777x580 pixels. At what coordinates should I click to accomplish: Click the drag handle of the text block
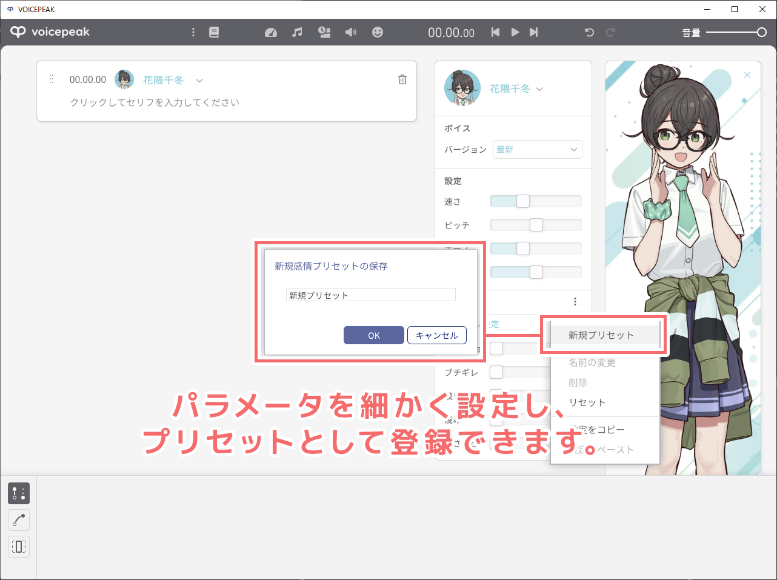52,79
